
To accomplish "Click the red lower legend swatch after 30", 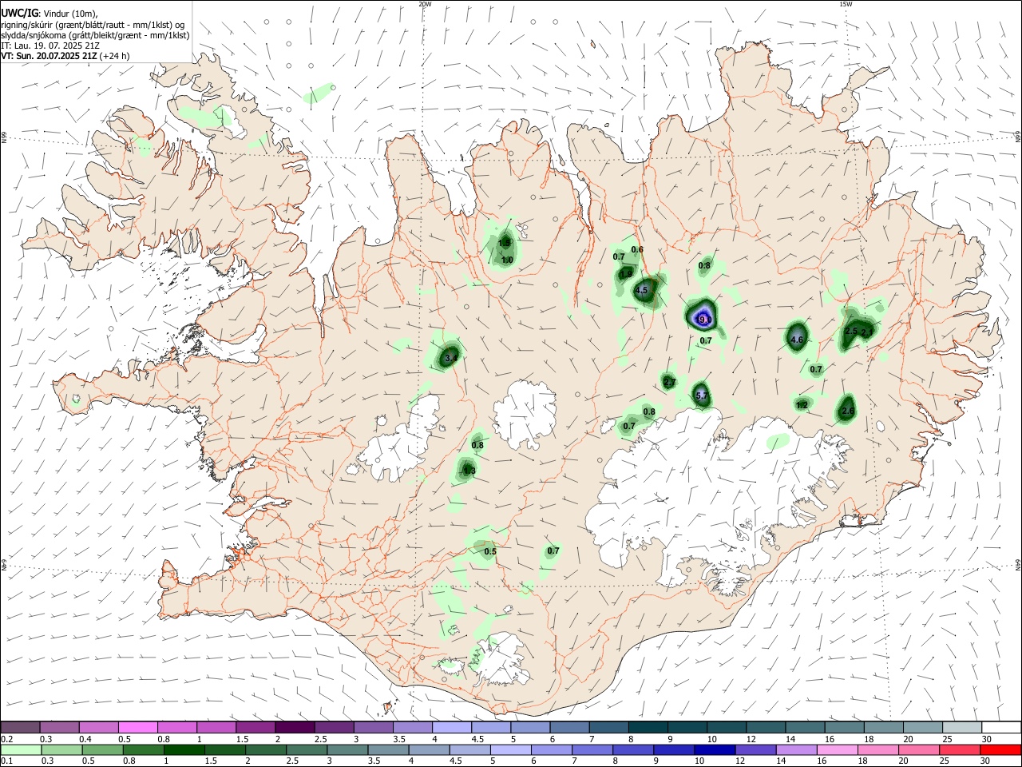I will coord(1000,749).
